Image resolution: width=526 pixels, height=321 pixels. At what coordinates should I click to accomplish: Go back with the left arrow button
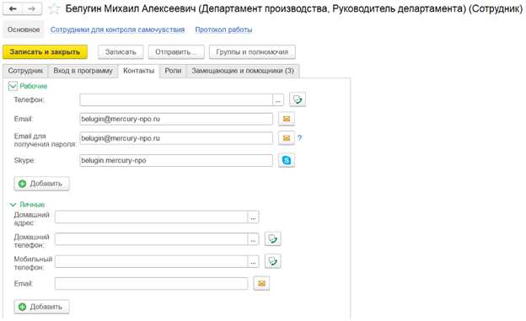pos(13,9)
